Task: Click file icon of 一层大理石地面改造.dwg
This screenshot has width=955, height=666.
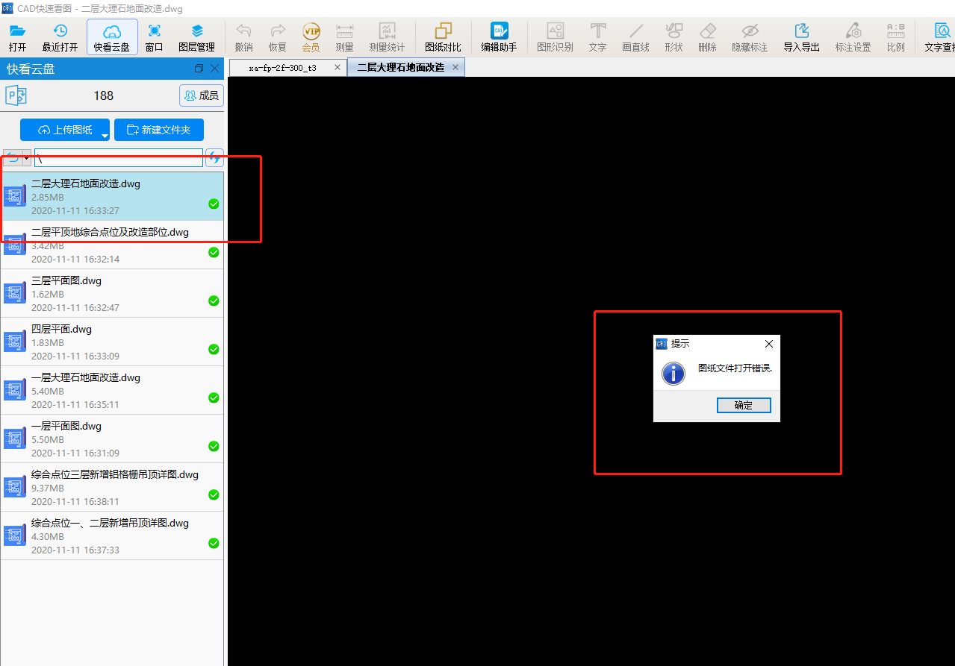Action: 15,390
